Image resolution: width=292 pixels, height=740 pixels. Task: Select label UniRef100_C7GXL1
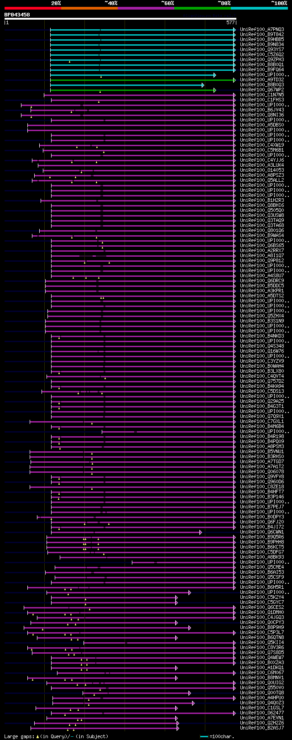pyautogui.click(x=262, y=421)
